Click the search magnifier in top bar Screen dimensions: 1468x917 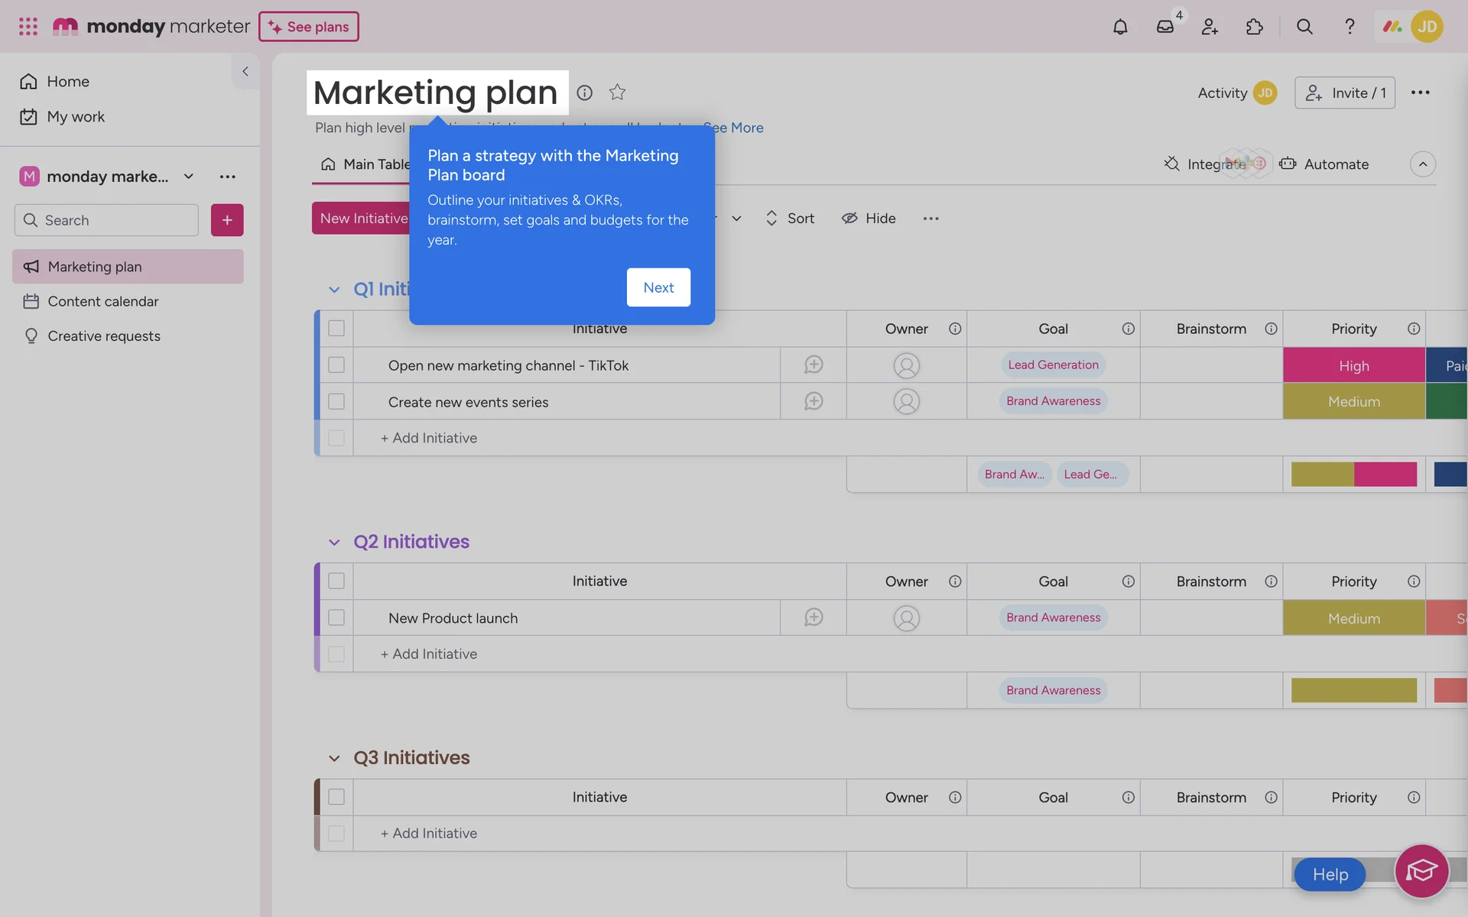pyautogui.click(x=1304, y=27)
